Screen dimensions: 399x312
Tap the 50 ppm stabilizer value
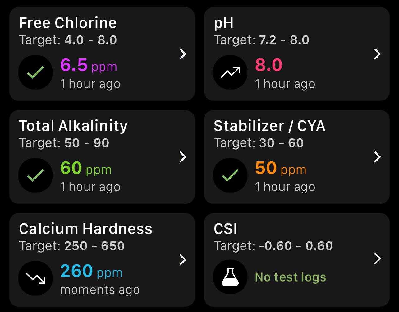[281, 168]
